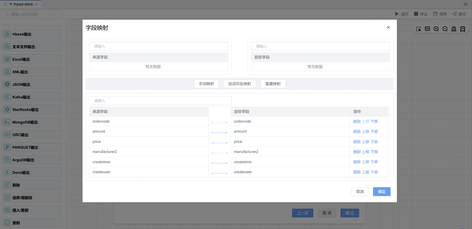Click the area selection tool icon
472x229 pixels.
[419, 29]
